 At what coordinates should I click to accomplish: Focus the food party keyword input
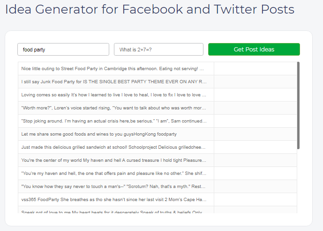click(63, 49)
